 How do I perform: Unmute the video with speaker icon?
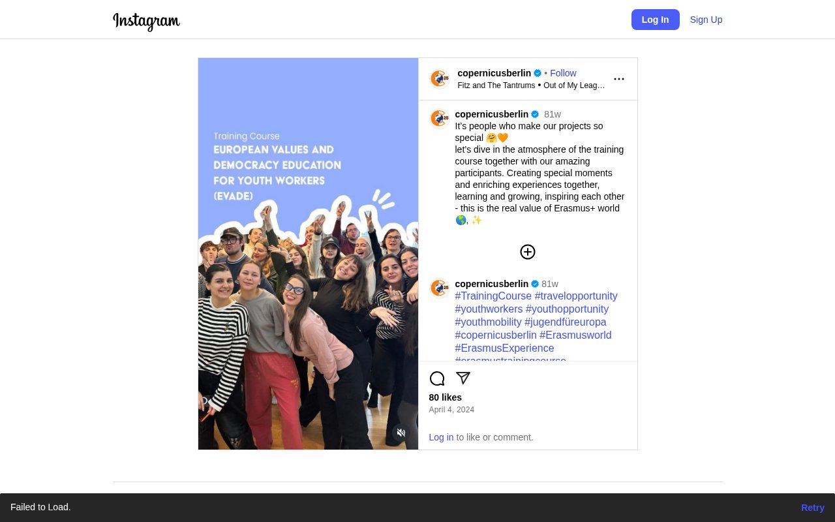coord(401,433)
